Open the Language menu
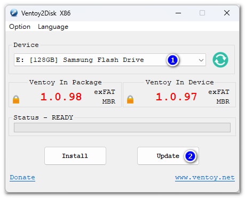This screenshot has height=198, width=245. tap(53, 27)
